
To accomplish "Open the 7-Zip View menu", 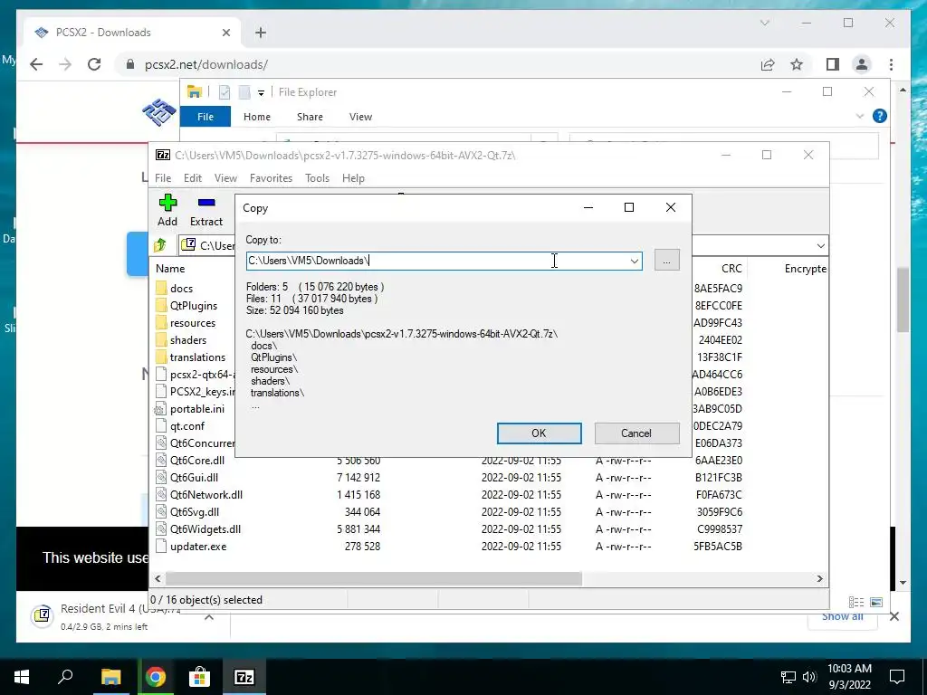I will pos(225,178).
